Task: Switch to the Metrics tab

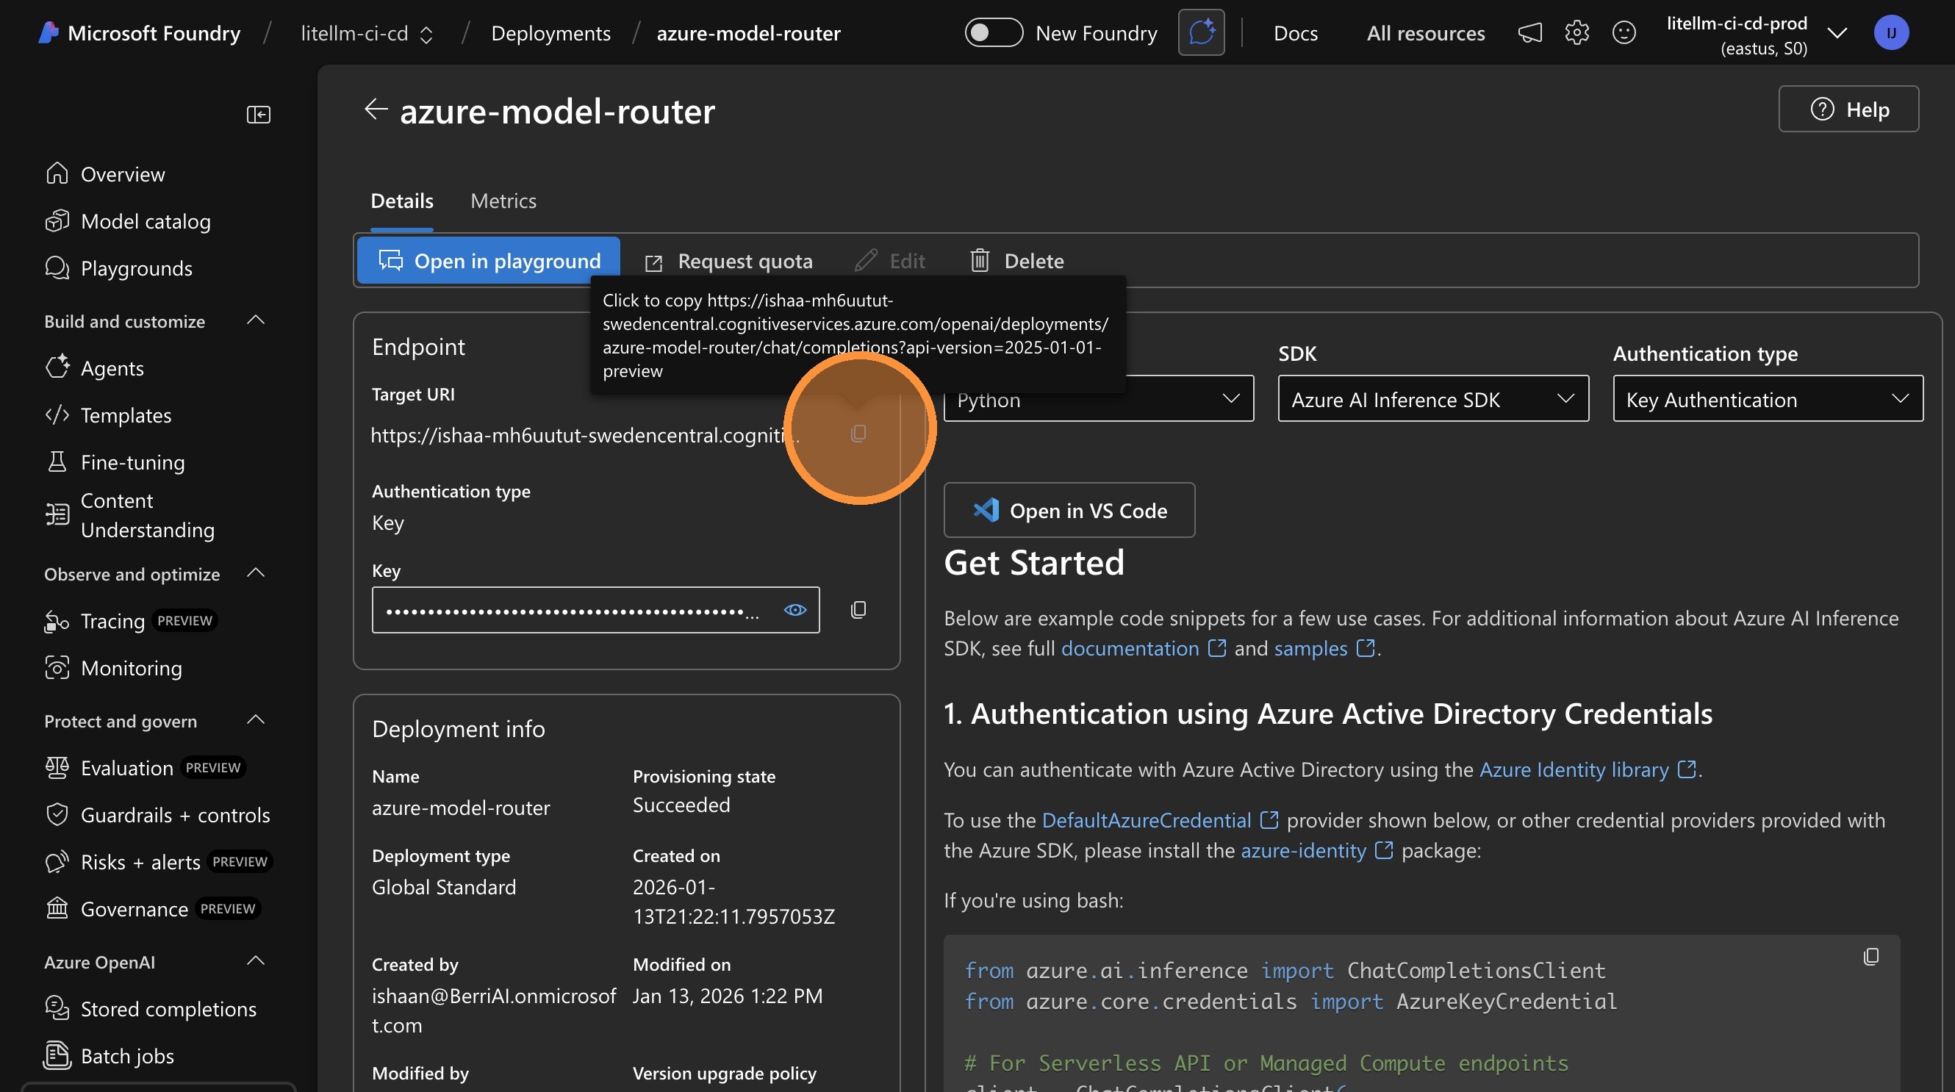Action: coord(503,201)
